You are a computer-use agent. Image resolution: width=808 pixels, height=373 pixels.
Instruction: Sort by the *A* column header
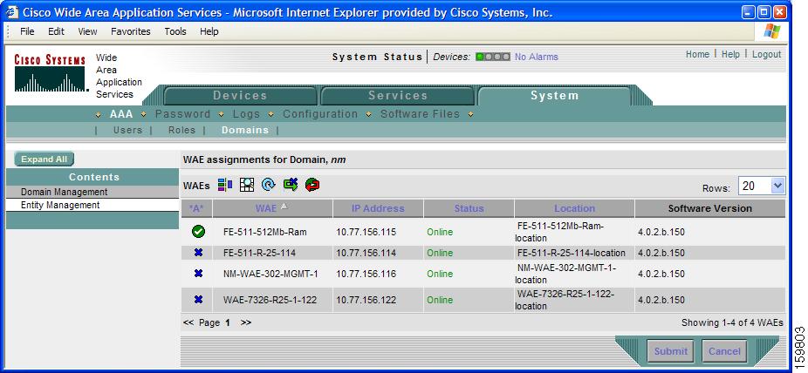click(197, 208)
